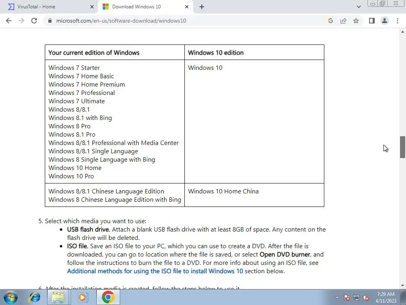Click "Windows 8 Single Language with Bing"
Screen dimensions: 406x305
(x=102, y=159)
